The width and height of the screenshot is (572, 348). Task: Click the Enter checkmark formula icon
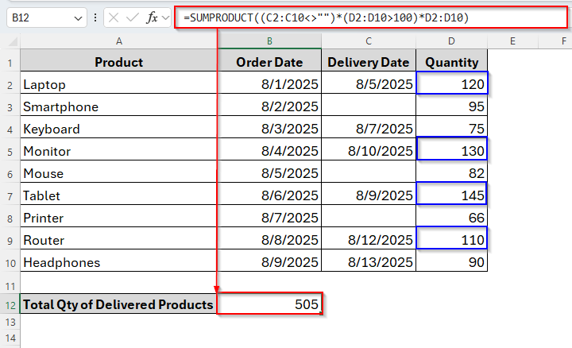(133, 17)
